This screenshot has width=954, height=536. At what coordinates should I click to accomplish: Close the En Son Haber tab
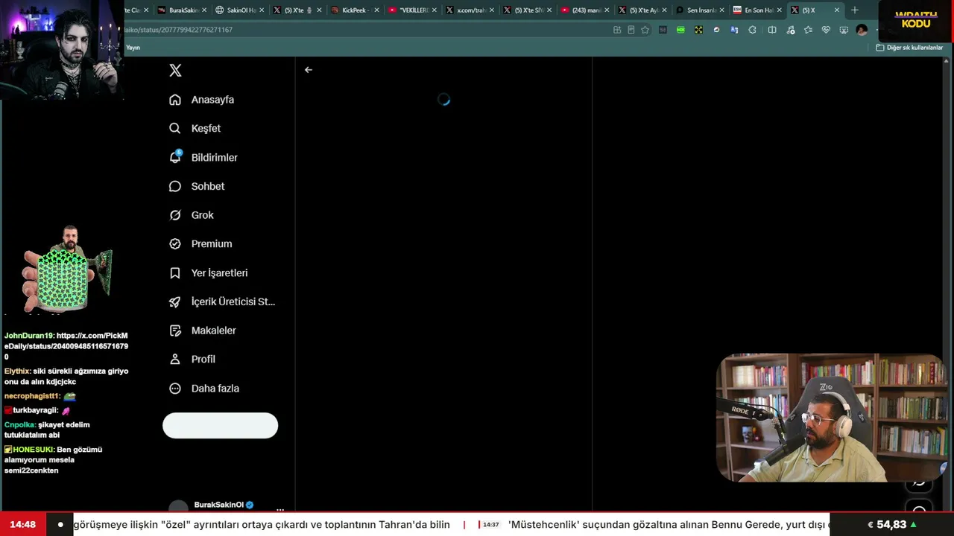(x=780, y=10)
